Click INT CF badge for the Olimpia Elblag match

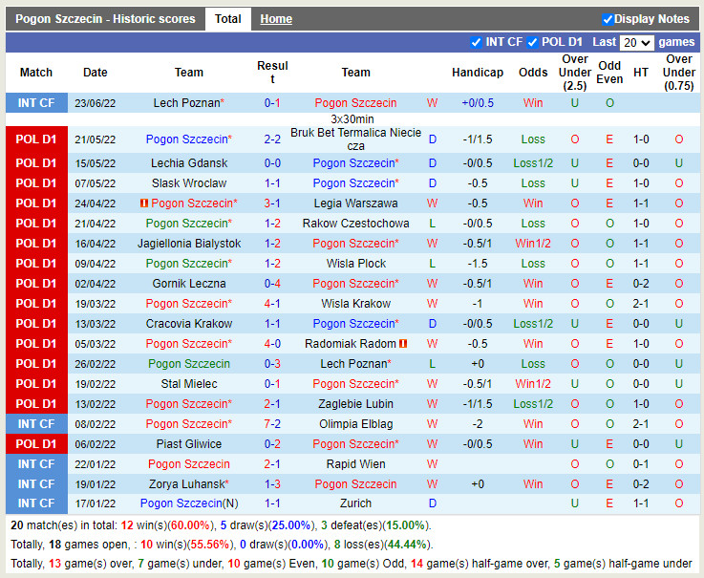(x=36, y=424)
